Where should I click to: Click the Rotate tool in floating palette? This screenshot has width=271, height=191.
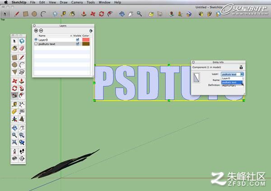(14, 88)
